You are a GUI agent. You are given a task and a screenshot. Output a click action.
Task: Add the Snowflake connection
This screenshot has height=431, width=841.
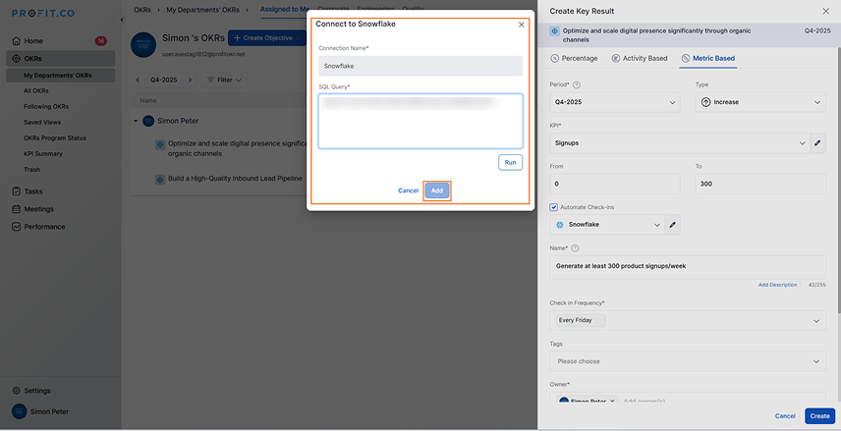tap(437, 190)
